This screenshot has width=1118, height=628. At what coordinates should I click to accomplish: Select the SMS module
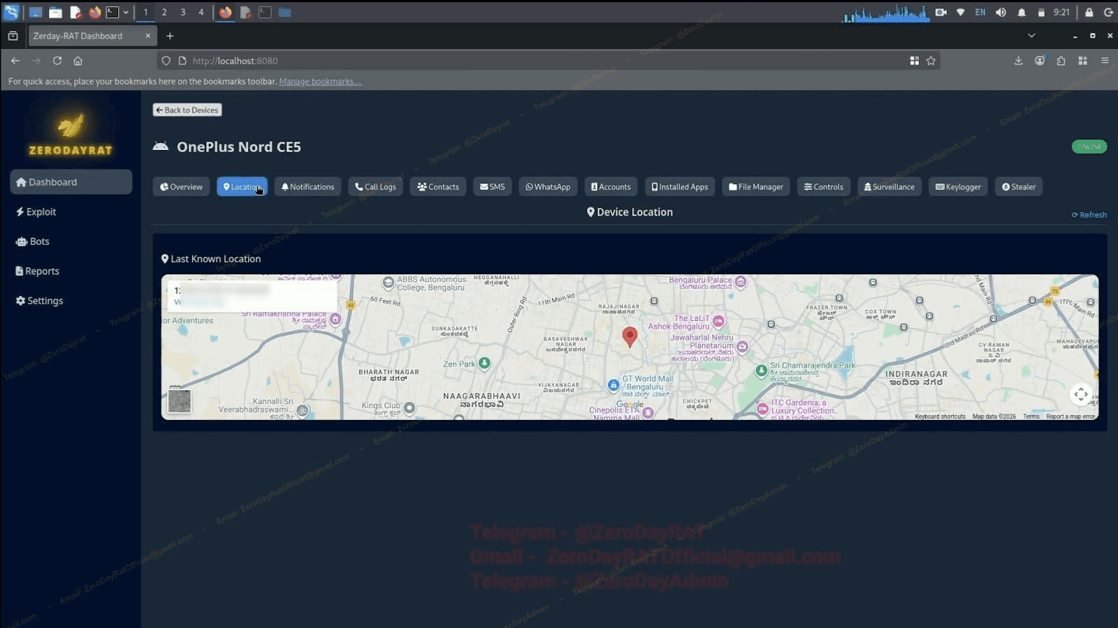[x=493, y=186]
